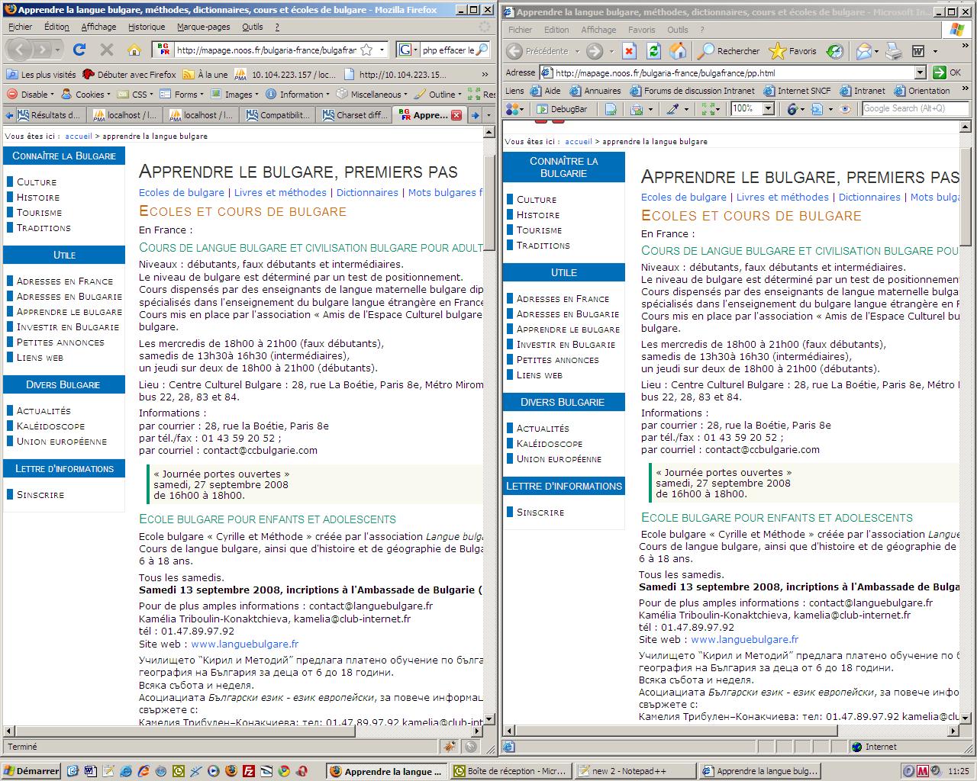Image resolution: width=977 pixels, height=781 pixels.
Task: Switch to the Notepad++ new 2 taskbar item
Action: pyautogui.click(x=635, y=771)
